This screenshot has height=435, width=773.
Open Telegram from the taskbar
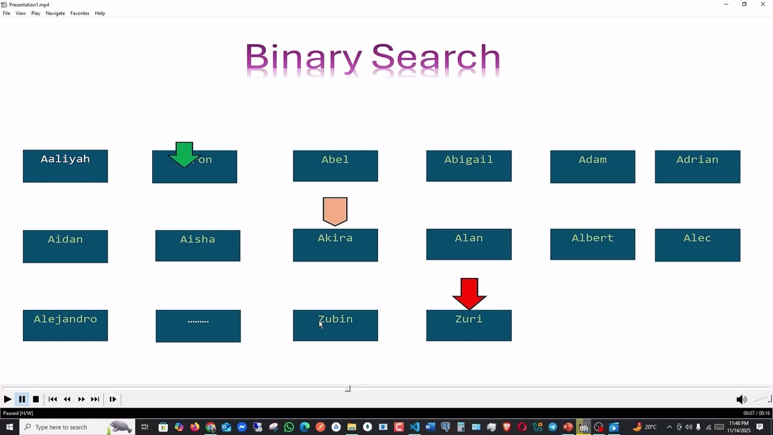(x=553, y=427)
